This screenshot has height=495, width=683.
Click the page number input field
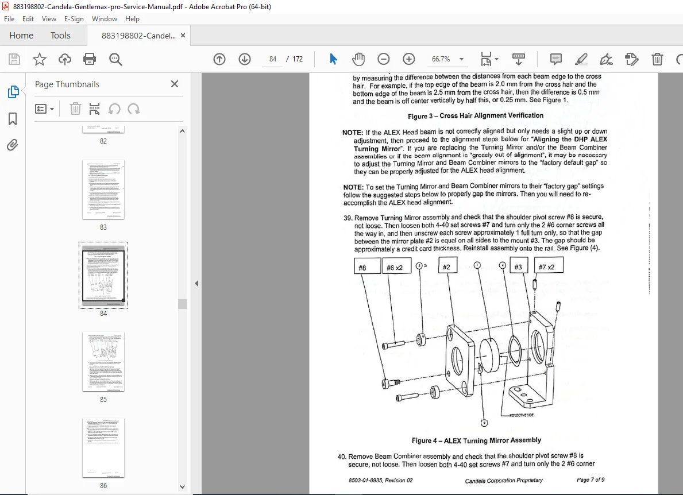click(x=273, y=59)
